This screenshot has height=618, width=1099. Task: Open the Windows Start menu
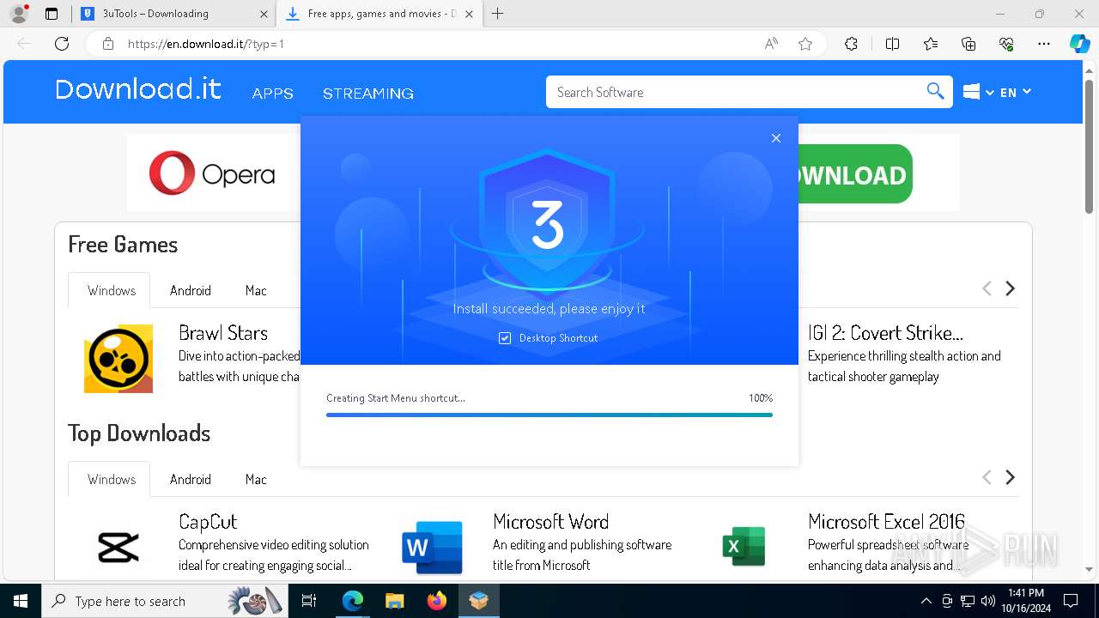pyautogui.click(x=21, y=601)
